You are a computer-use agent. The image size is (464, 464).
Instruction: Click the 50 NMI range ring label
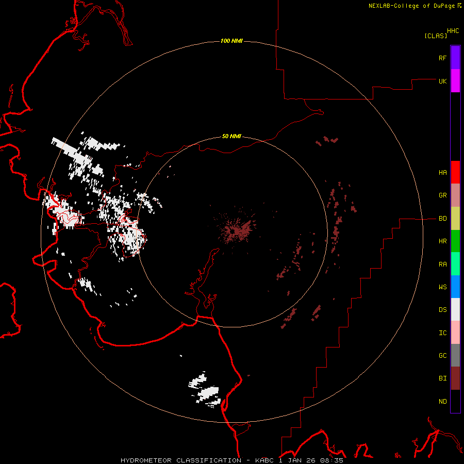pyautogui.click(x=231, y=136)
